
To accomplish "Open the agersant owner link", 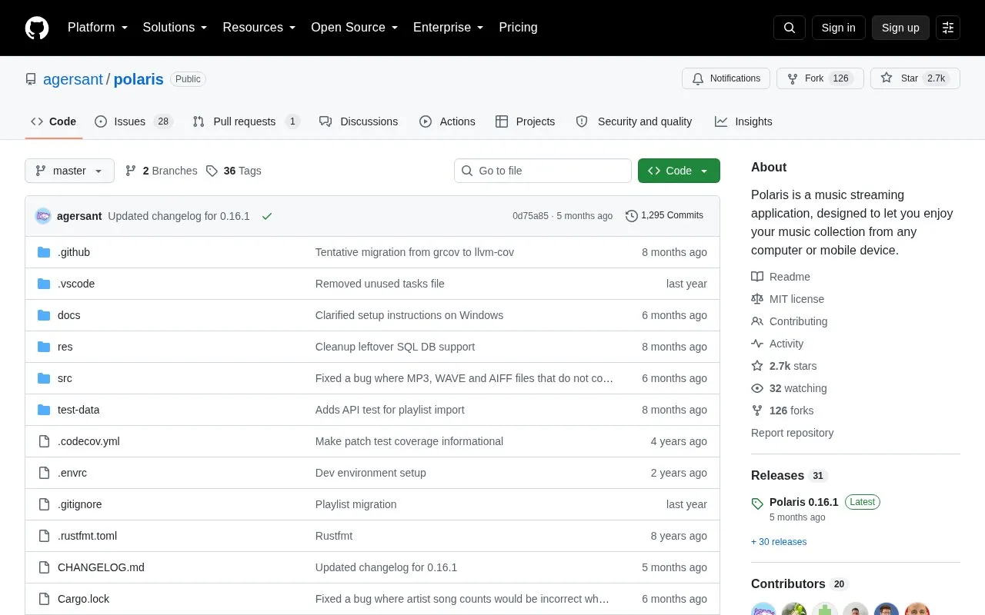I will tap(73, 79).
